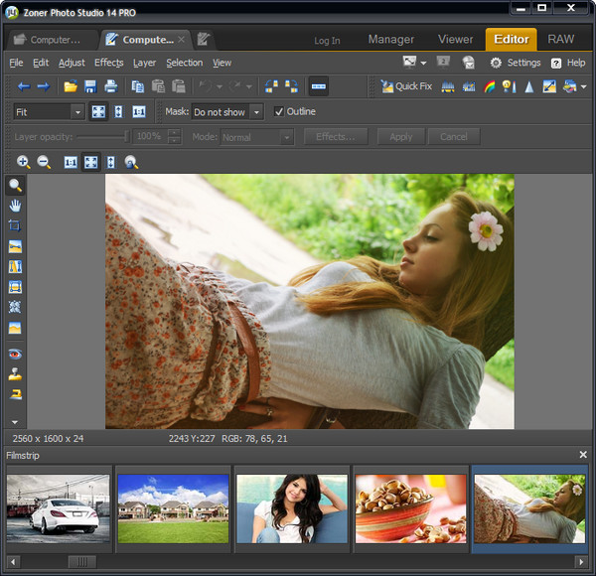The width and height of the screenshot is (596, 576).
Task: Click the Print icon in toolbar
Action: pyautogui.click(x=111, y=86)
